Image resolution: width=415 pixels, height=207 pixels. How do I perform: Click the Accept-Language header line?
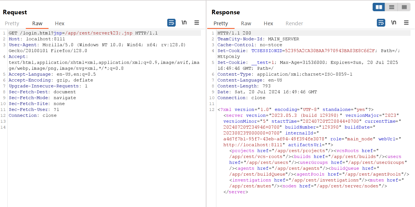[52, 74]
